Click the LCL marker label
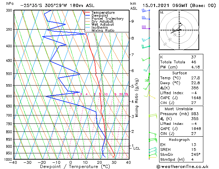The image size is (219, 169). [x=137, y=148]
